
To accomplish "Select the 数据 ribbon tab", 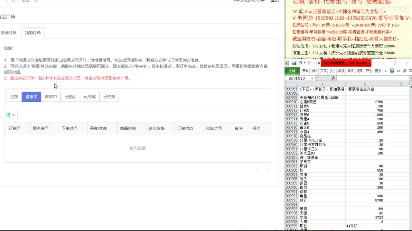I will click(x=341, y=71).
